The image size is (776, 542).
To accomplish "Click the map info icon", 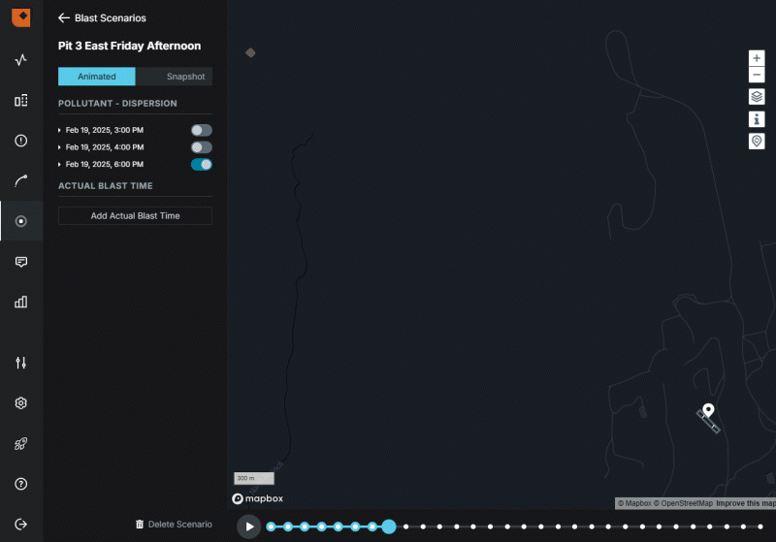I will click(757, 119).
